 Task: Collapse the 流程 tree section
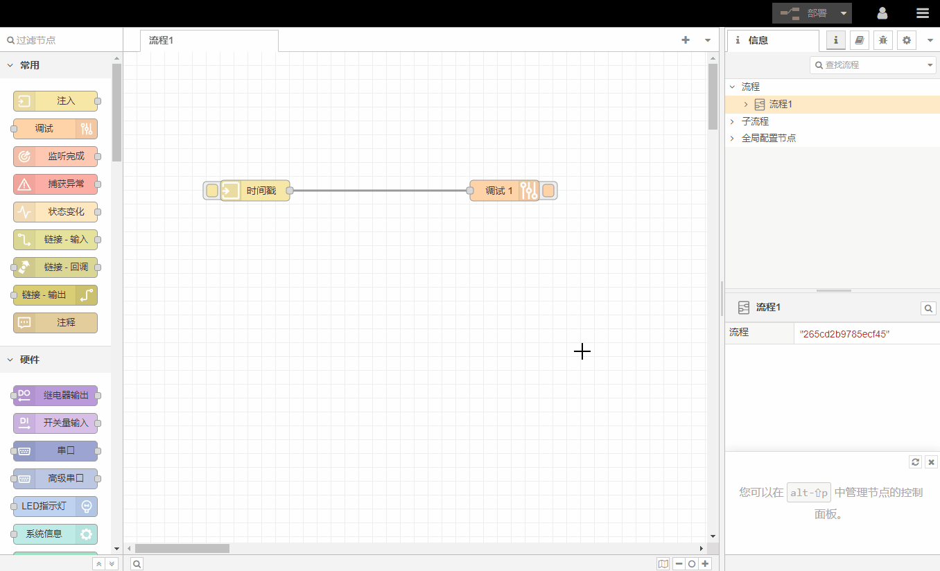(x=733, y=87)
